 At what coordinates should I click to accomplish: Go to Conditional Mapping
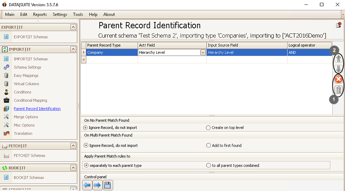pos(30,100)
